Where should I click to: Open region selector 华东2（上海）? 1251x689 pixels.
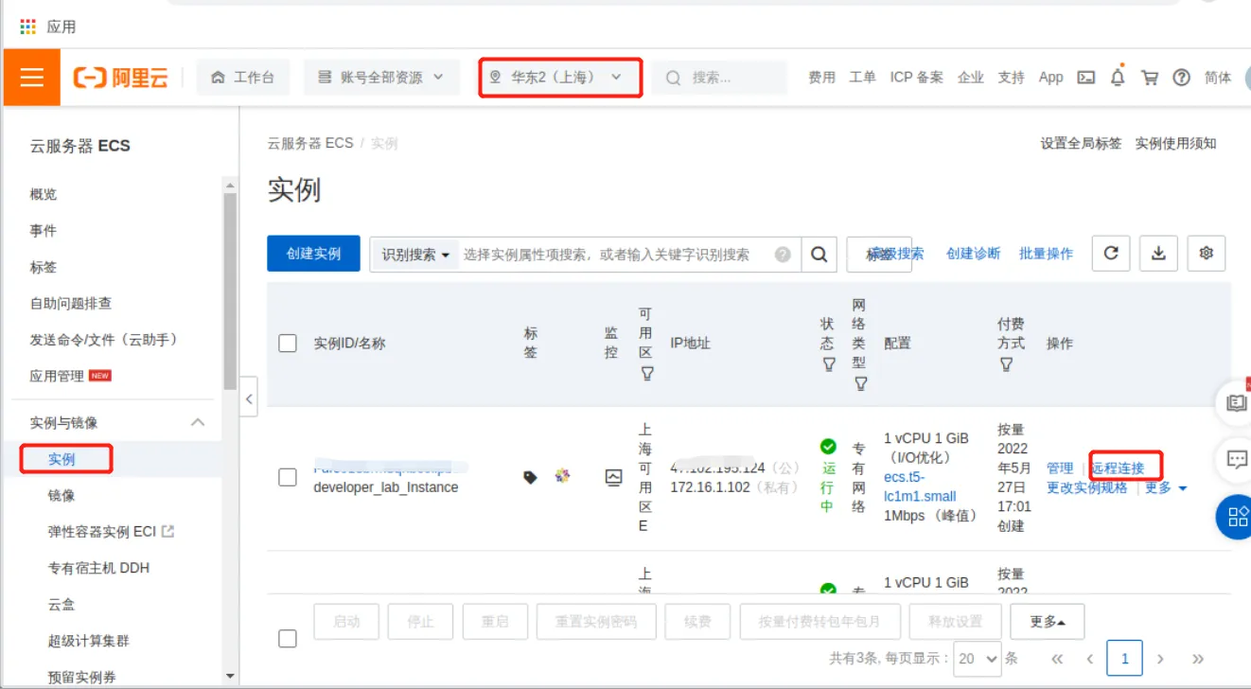(560, 78)
